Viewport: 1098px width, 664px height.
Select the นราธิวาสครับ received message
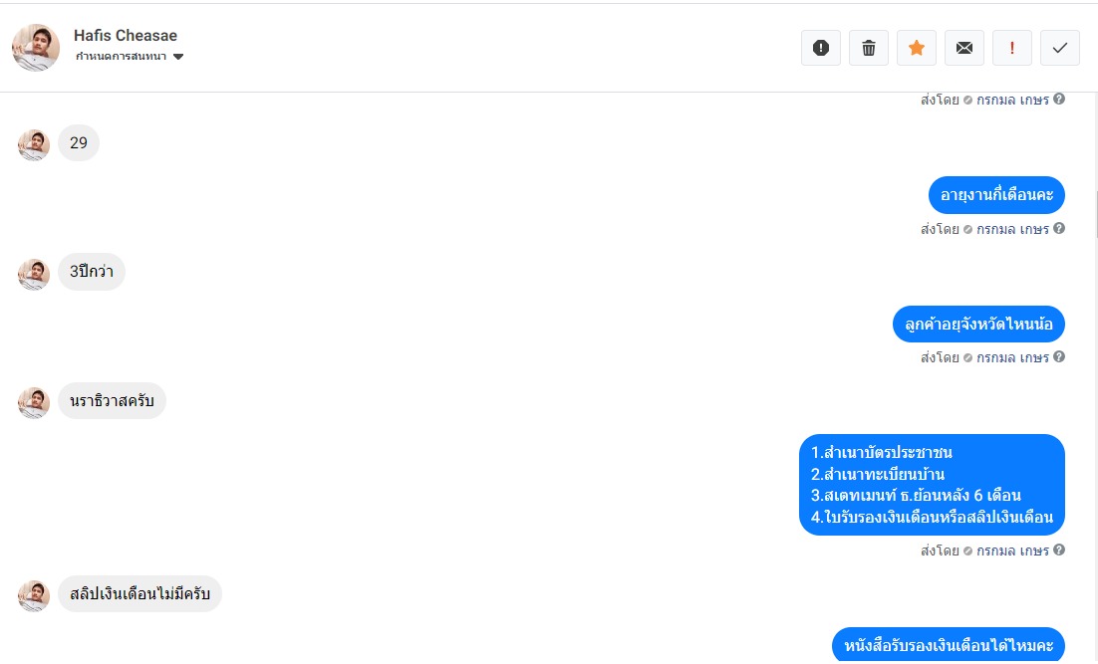pyautogui.click(x=112, y=401)
